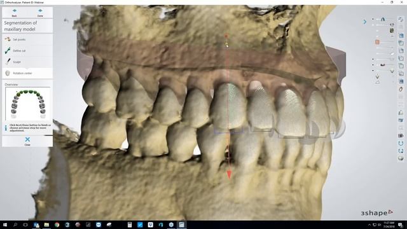Open Chrome from the taskbar

click(57, 225)
